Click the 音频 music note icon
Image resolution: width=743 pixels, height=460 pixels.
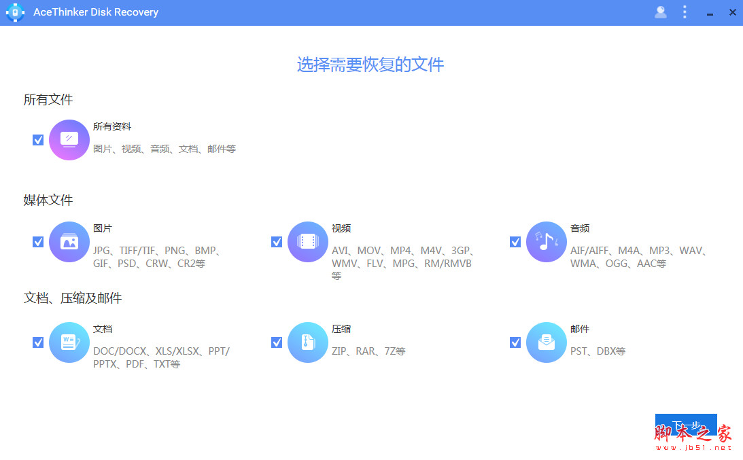tap(546, 242)
